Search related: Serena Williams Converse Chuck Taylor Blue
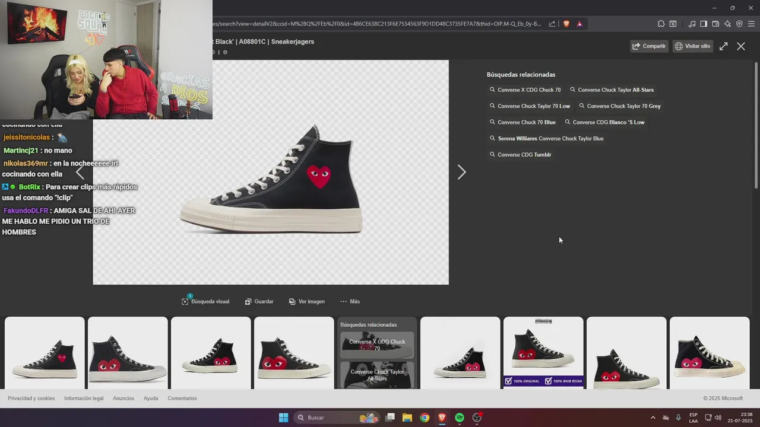The width and height of the screenshot is (760, 427). (546, 138)
